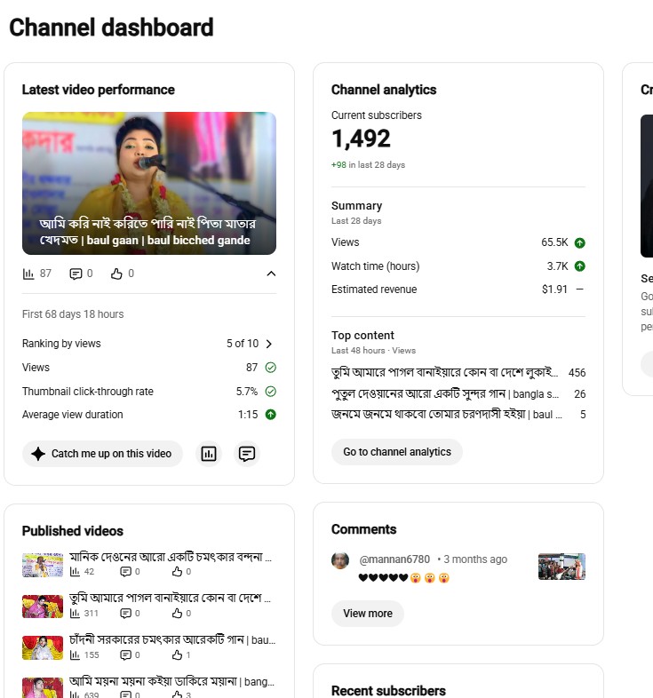This screenshot has width=653, height=698.
Task: Click comment icon for video with 155 views
Action: click(x=126, y=655)
